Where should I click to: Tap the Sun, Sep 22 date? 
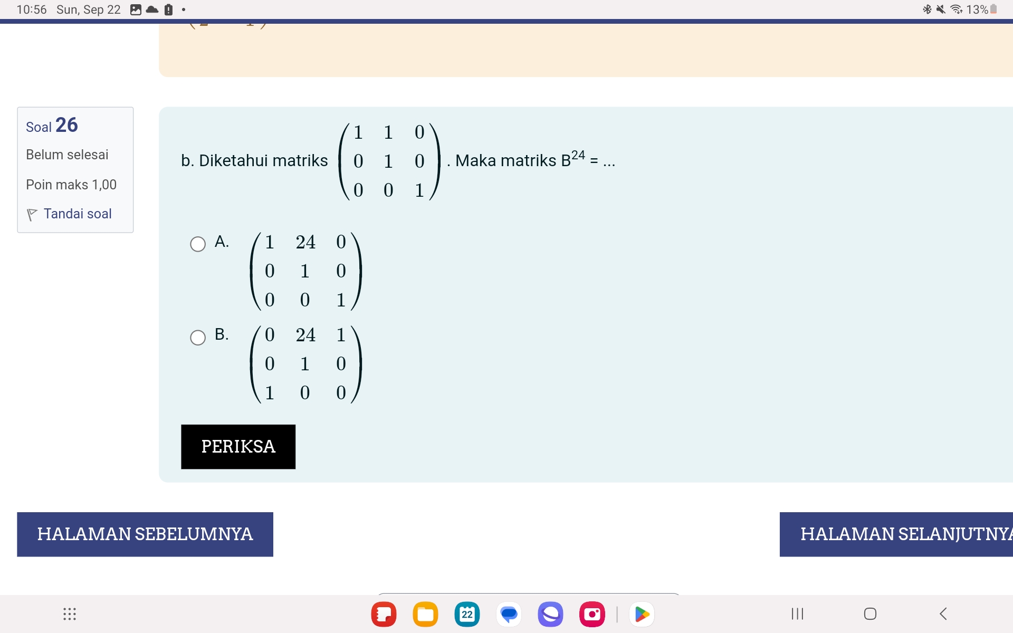(89, 9)
